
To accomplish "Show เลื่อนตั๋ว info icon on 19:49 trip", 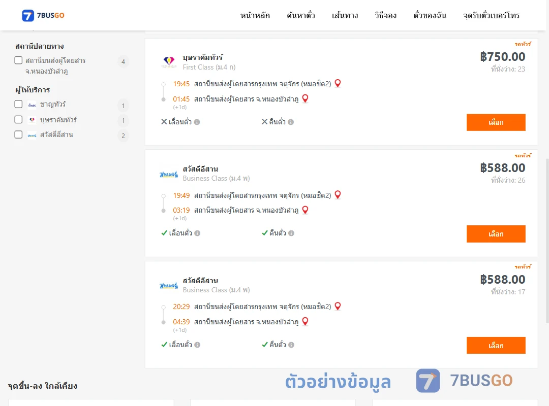I will 197,233.
